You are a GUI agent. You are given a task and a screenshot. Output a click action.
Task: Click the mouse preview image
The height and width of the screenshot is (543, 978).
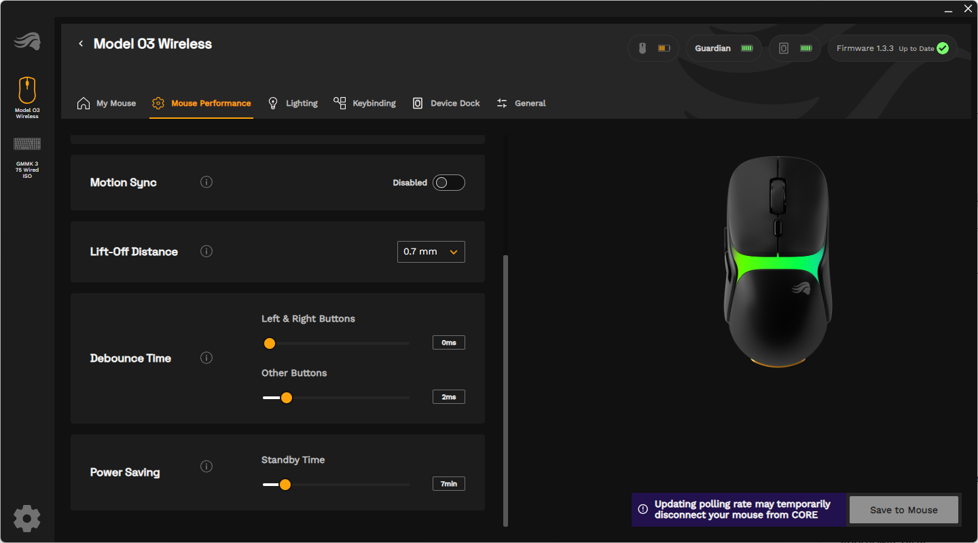[777, 263]
